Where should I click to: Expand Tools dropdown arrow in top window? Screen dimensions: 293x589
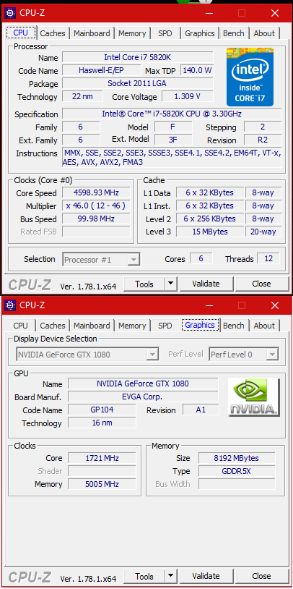tap(171, 284)
